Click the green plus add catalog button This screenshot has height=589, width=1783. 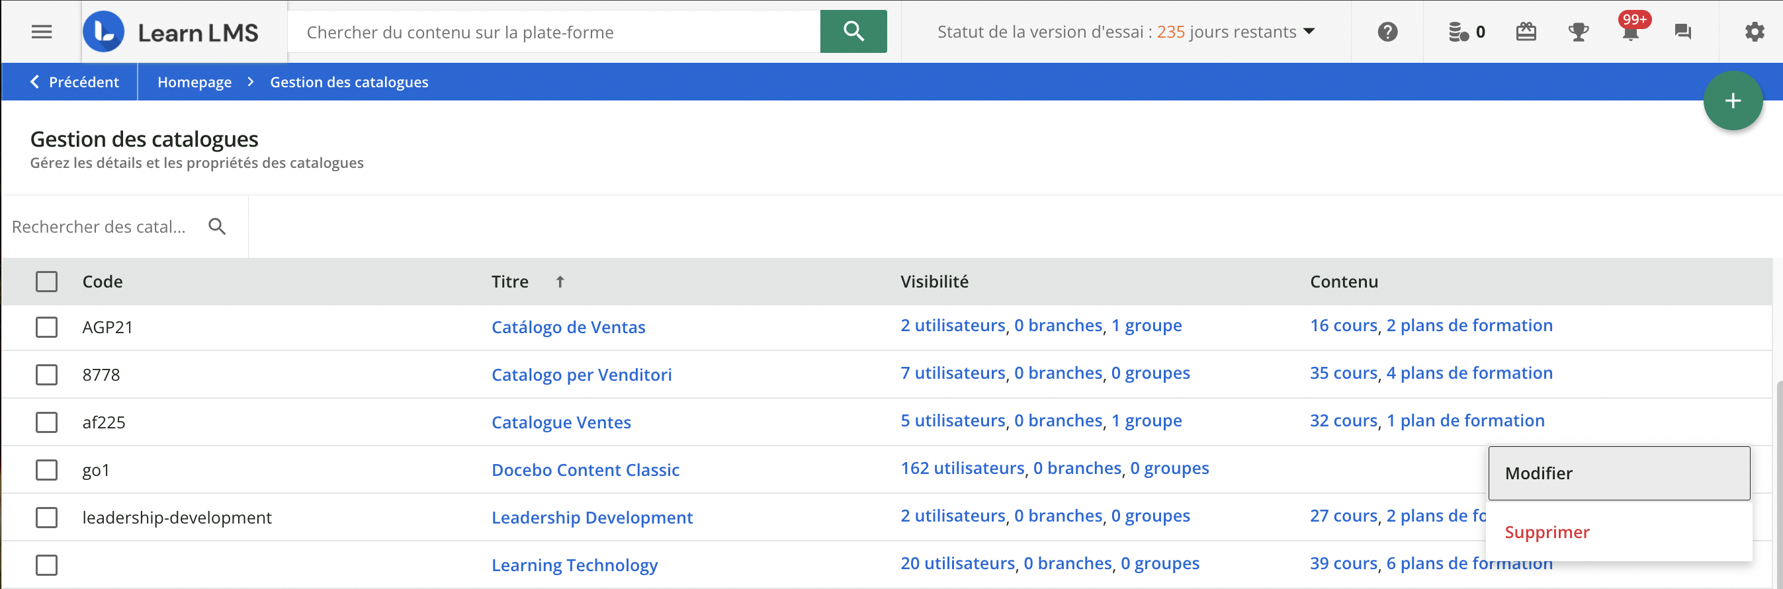(x=1732, y=101)
